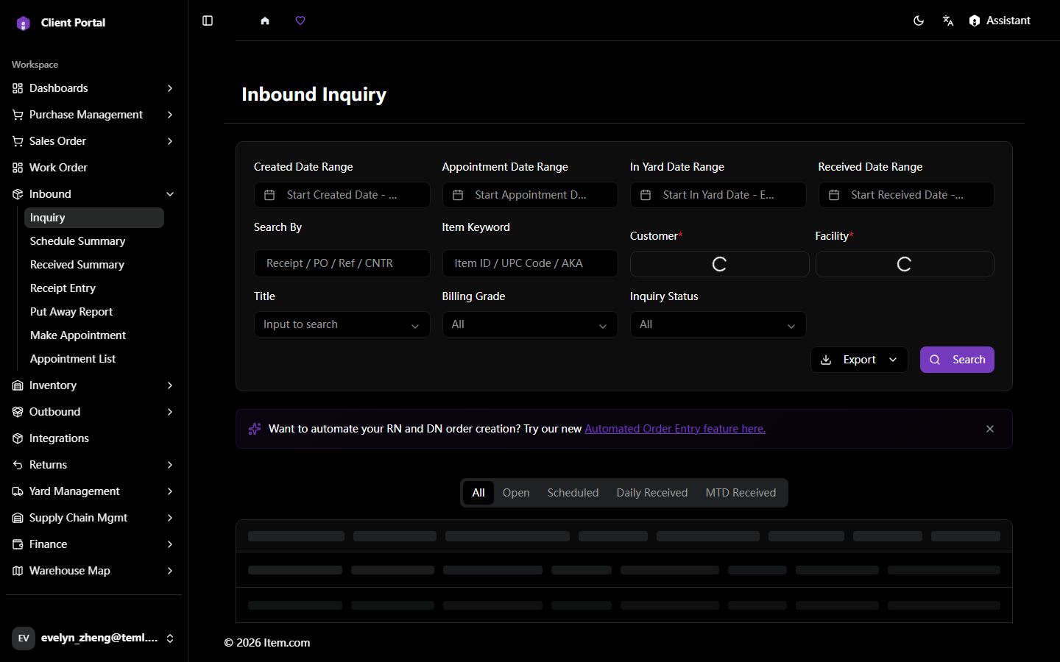Open favorites heart icon in top bar
Screen dimensions: 1060x662
coord(300,21)
